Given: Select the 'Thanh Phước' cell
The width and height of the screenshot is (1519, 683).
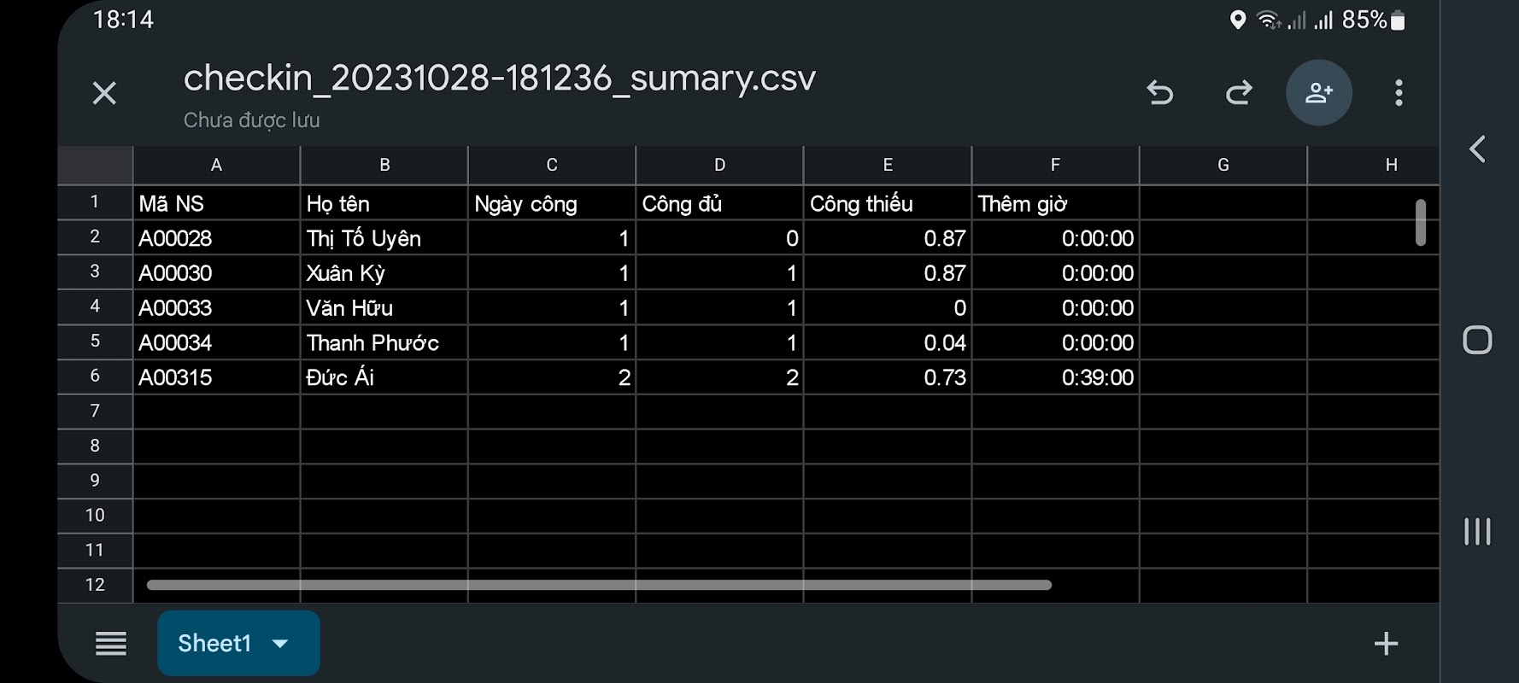Looking at the screenshot, I should [x=384, y=342].
